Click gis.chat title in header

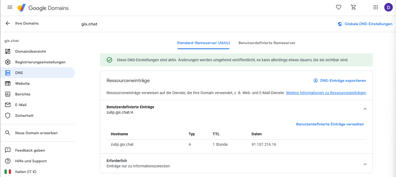[89, 24]
